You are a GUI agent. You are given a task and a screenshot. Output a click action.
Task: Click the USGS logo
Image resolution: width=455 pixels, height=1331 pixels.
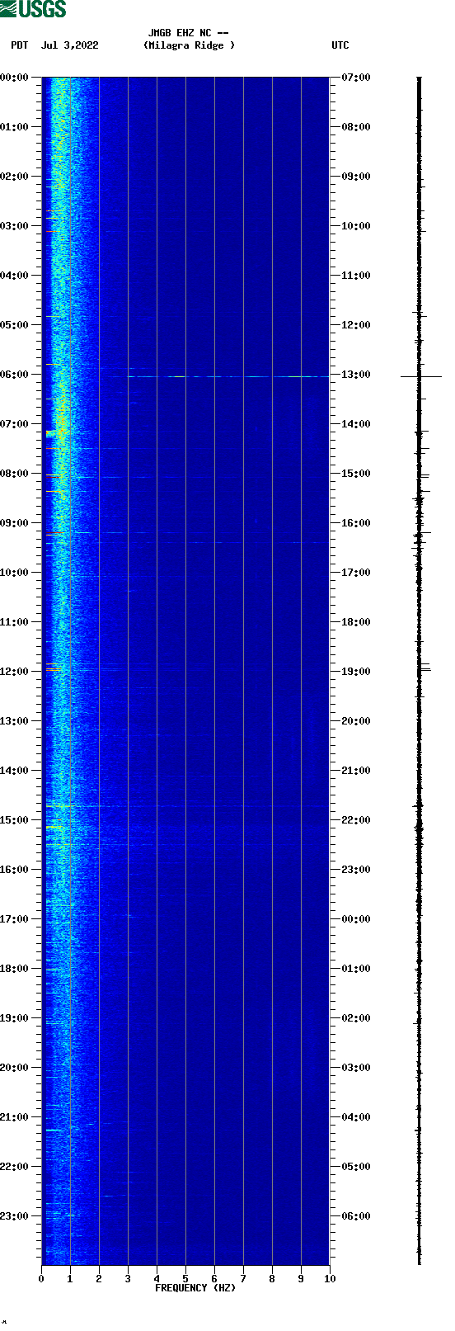(33, 9)
